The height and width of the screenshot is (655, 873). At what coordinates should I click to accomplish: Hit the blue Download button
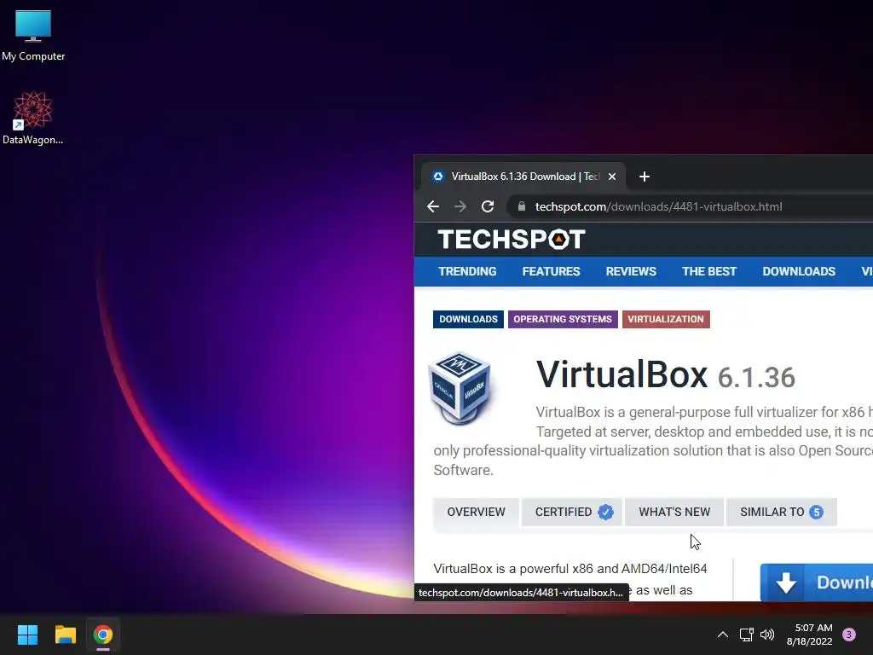coord(816,582)
